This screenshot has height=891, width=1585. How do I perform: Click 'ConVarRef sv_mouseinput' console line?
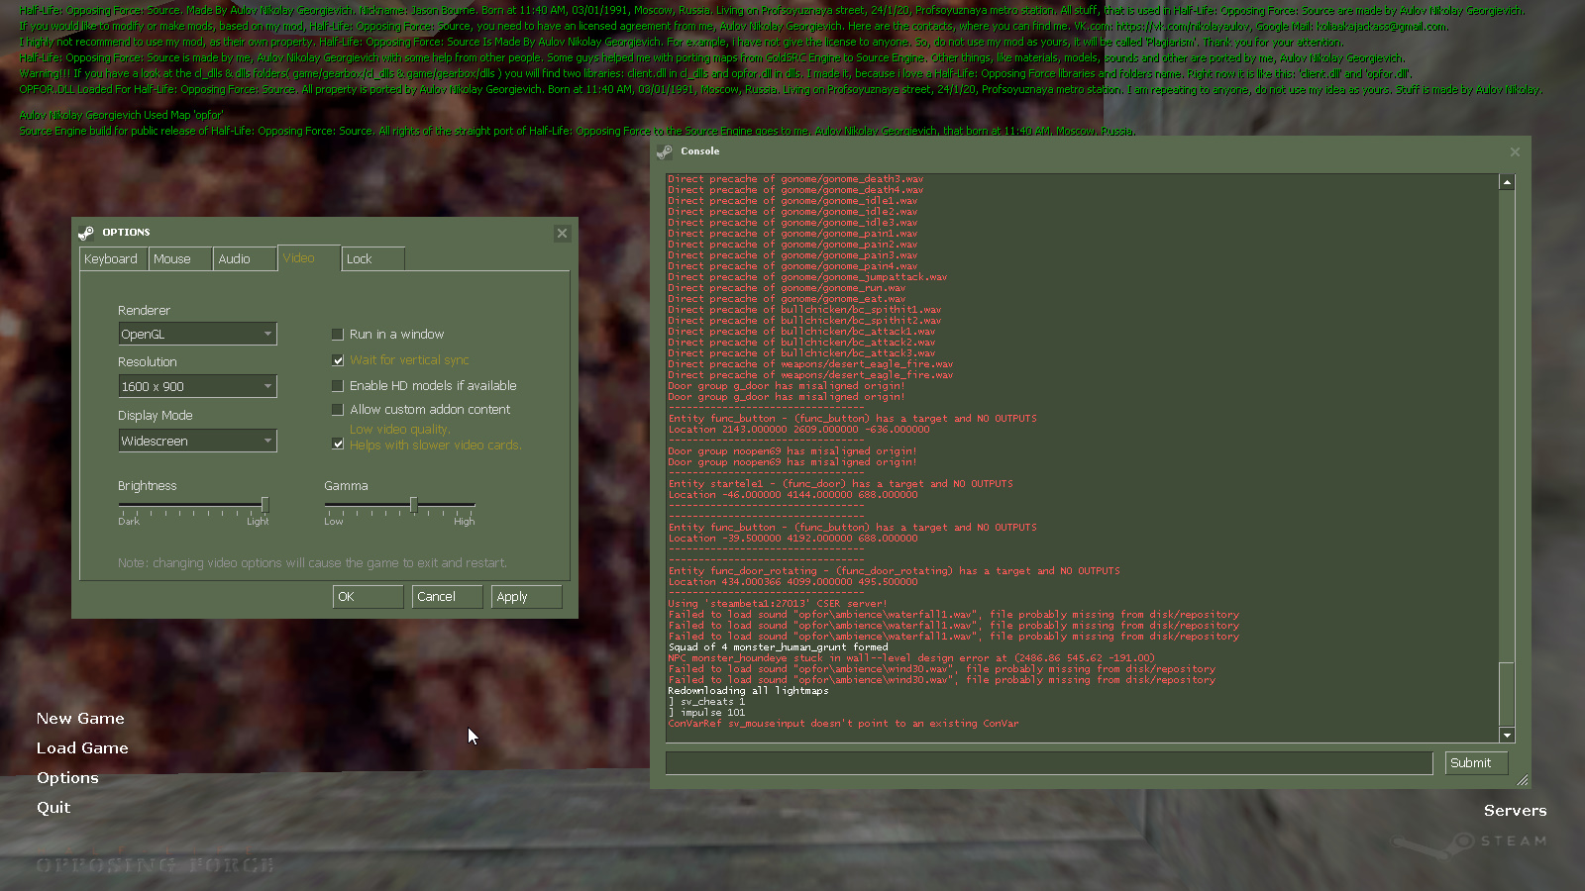pyautogui.click(x=843, y=724)
